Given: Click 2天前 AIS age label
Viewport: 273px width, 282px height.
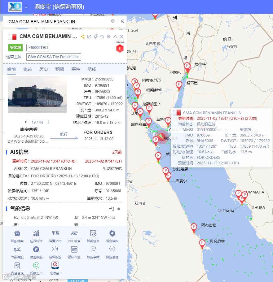Looking at the screenshot, I should [x=117, y=152].
